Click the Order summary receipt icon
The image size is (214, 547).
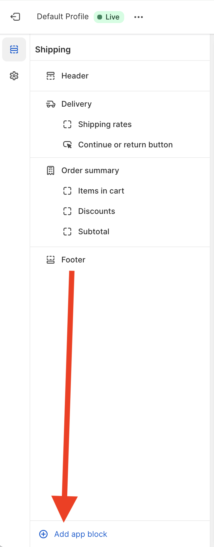coord(51,170)
